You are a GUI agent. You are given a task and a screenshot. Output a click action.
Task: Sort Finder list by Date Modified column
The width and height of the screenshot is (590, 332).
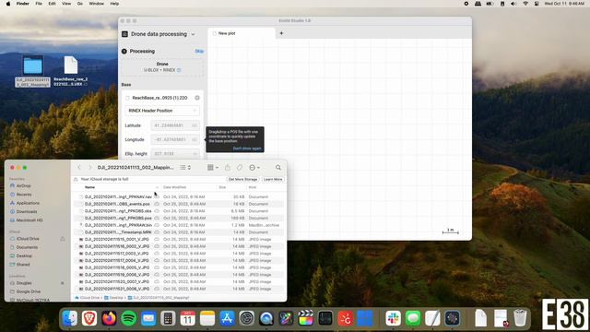click(174, 187)
